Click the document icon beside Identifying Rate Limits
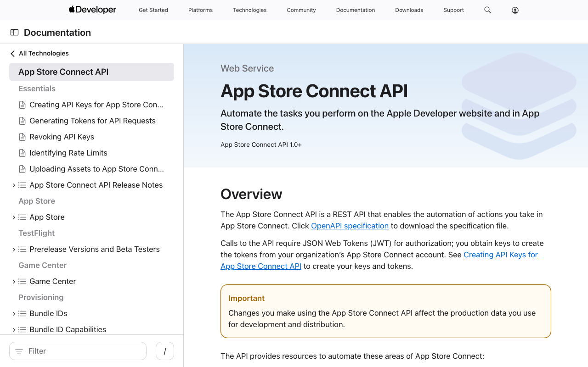Image resolution: width=588 pixels, height=367 pixels. click(22, 153)
